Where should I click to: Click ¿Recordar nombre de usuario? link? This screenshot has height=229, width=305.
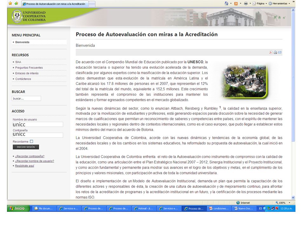[35, 161]
